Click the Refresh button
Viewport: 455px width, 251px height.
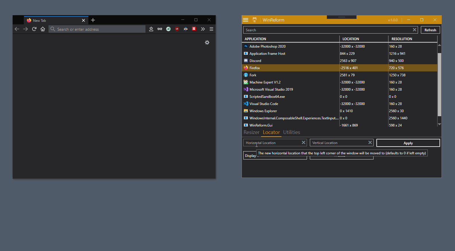pos(430,30)
